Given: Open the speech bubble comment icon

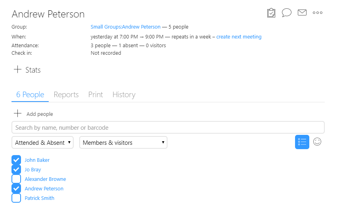Looking at the screenshot, I should [x=286, y=13].
